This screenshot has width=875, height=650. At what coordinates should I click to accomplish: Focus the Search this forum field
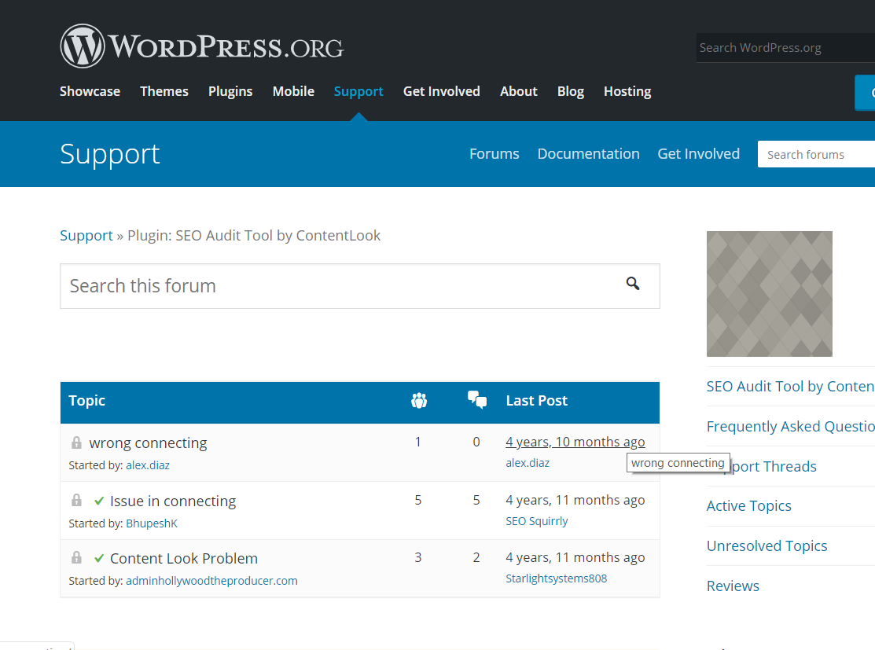[360, 286]
